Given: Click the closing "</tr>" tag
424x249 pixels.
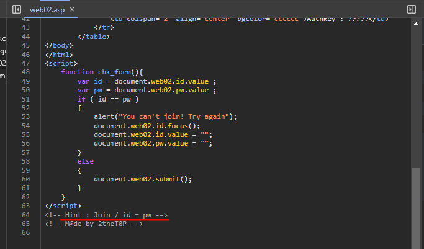Looking at the screenshot, I should pos(104,27).
